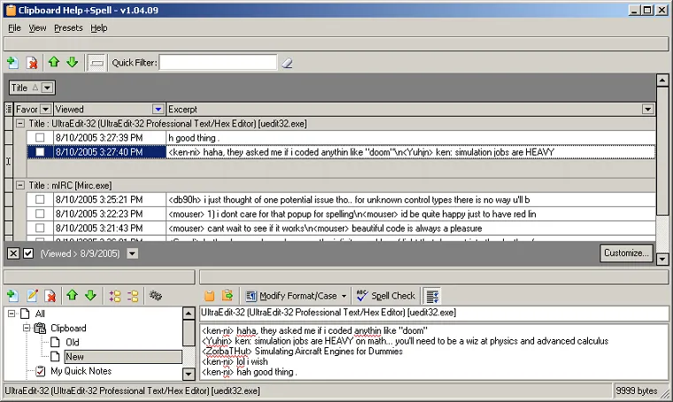673x402 pixels.
Task: Move clip down with green arrow
Action: pyautogui.click(x=72, y=62)
